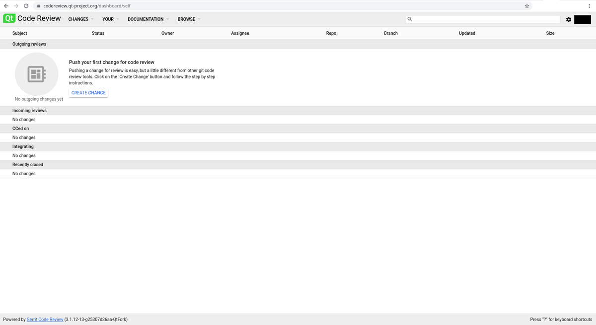Open the settings gear icon

pos(569,19)
